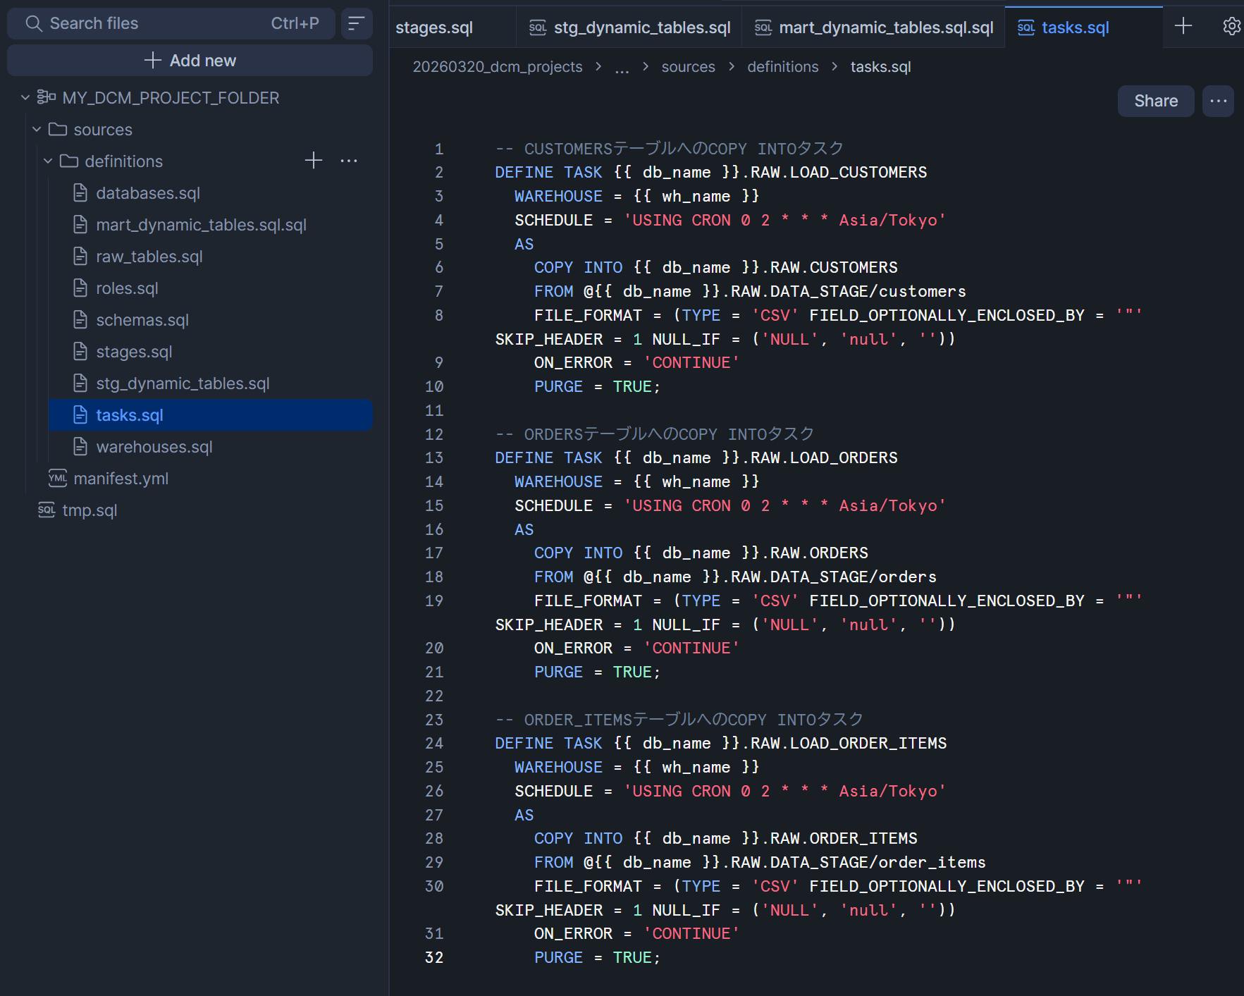Click the collapsed ellipsis in the breadcrumb path

(x=622, y=67)
